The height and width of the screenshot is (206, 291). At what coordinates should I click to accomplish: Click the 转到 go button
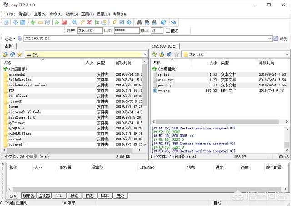coord(281,38)
